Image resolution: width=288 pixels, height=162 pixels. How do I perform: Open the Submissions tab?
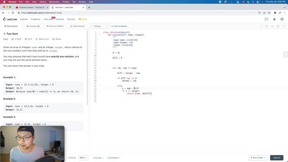coord(77,26)
